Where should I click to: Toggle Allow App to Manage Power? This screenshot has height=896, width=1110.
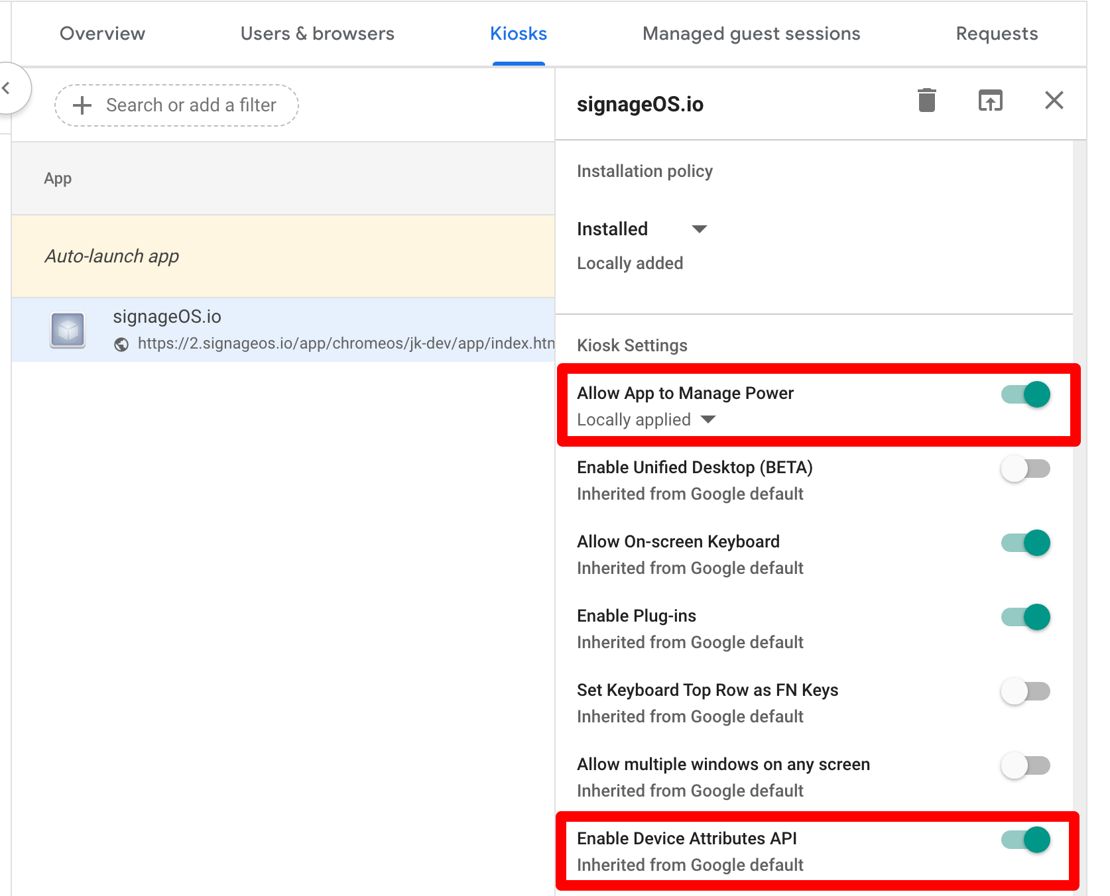point(1025,394)
